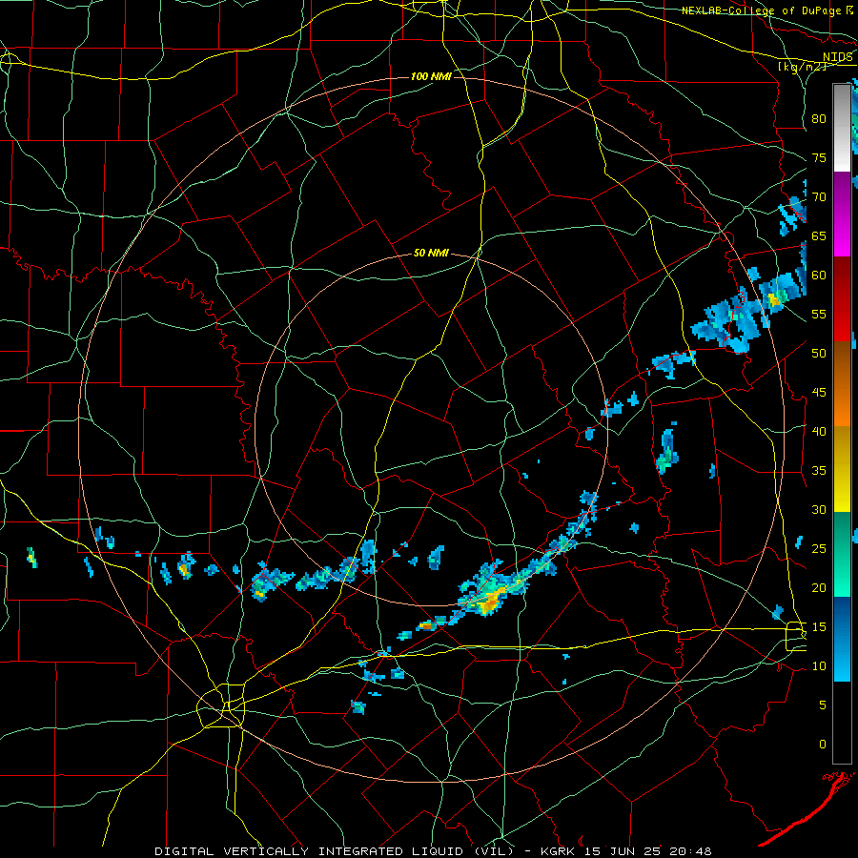This screenshot has width=858, height=858.
Task: Click the "10" value on the legend
Action: click(x=819, y=666)
